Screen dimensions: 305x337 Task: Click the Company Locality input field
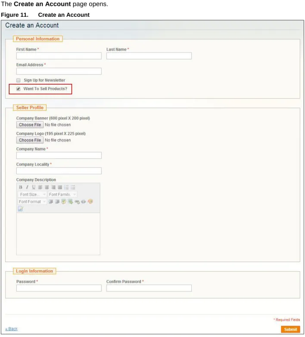59,171
